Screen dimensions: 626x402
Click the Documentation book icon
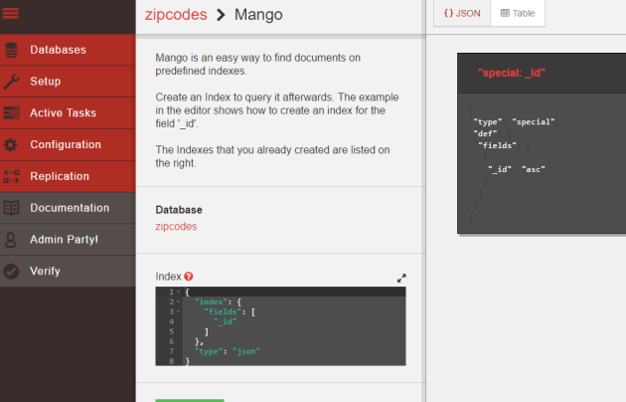(x=12, y=209)
